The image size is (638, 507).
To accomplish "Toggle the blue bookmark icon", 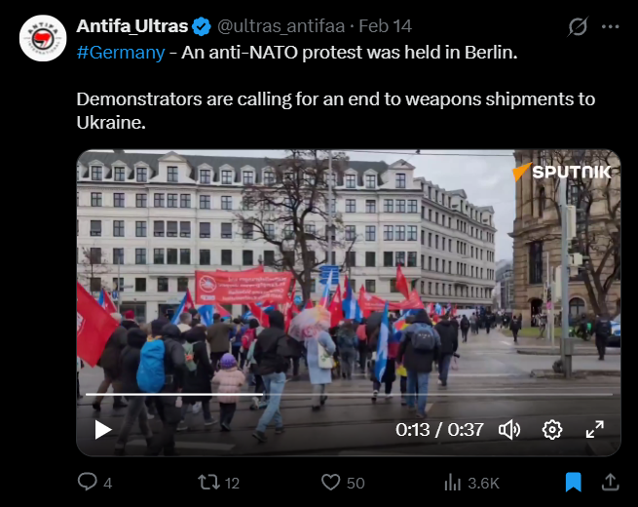I will tap(574, 483).
